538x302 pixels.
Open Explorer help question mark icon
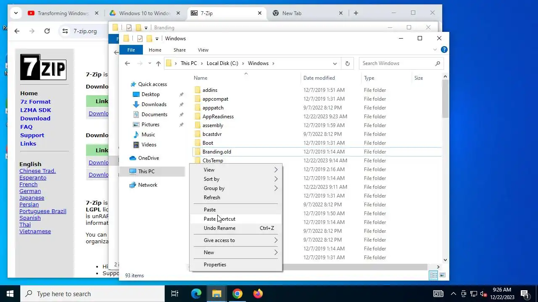click(444, 49)
